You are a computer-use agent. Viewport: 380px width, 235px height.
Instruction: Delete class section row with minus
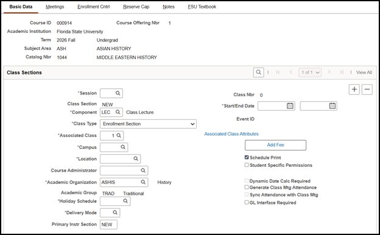[x=367, y=89]
